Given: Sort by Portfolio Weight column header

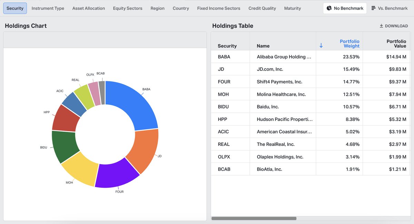Looking at the screenshot, I should 339,41.
